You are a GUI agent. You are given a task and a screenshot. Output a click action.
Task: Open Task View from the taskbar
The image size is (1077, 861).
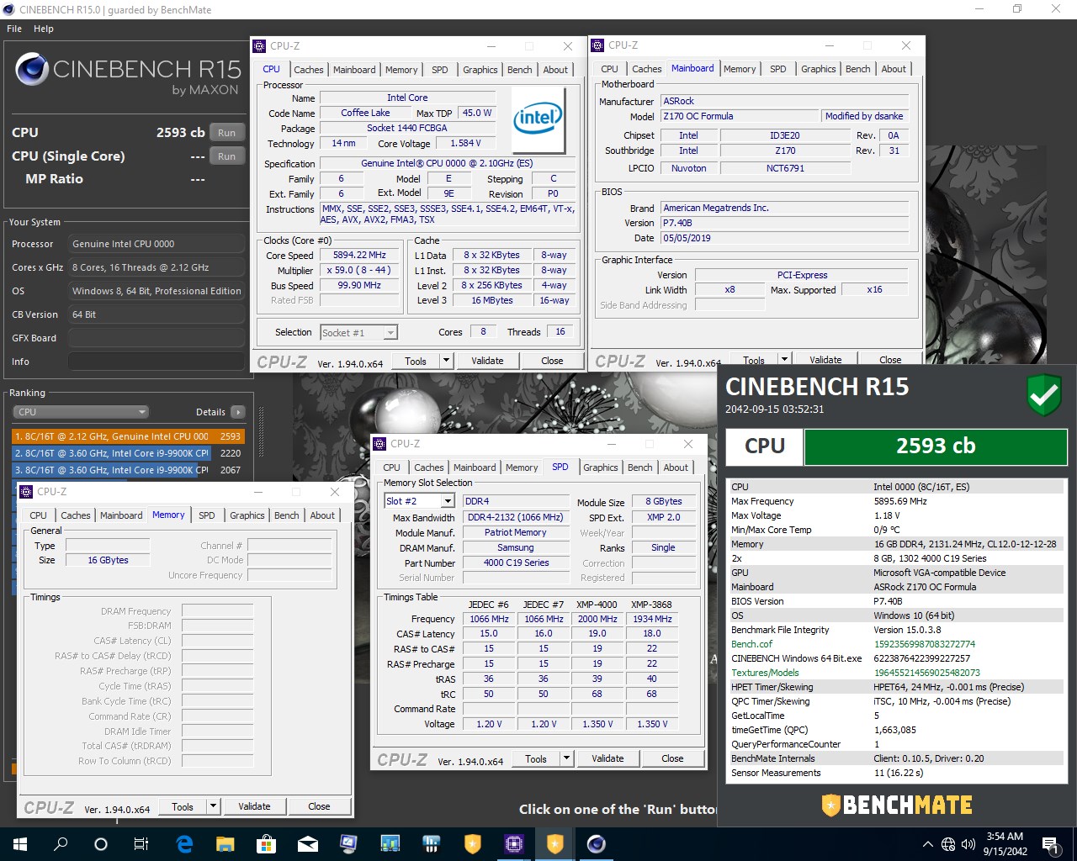point(141,843)
